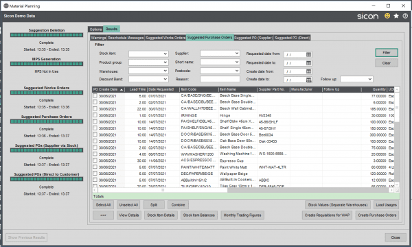Click the Load Usages button
This screenshot has height=247, width=412.
386,204
